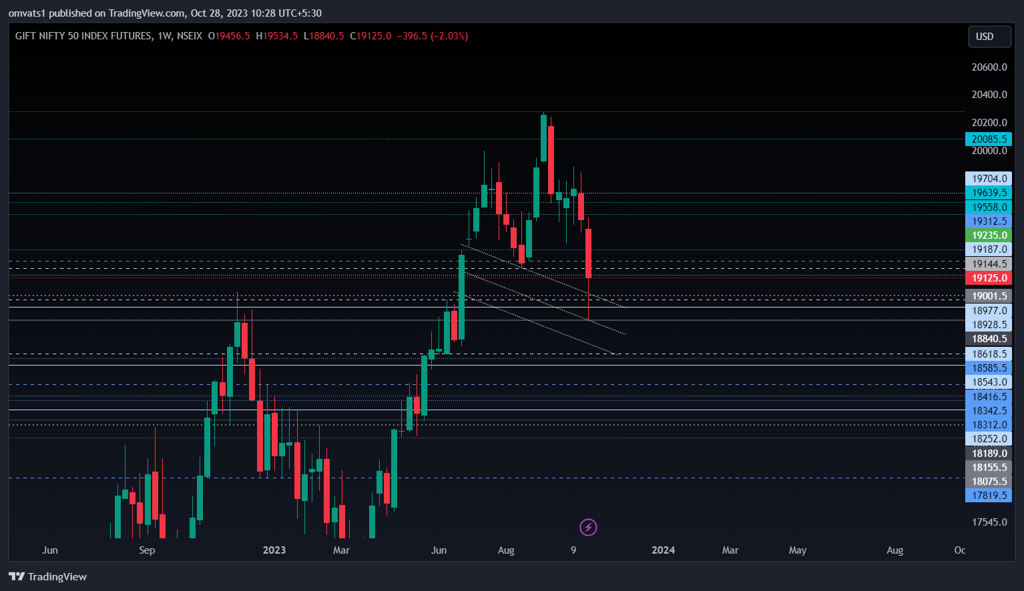Select the 19001.5 price label
Image resolution: width=1024 pixels, height=591 pixels.
click(x=989, y=296)
